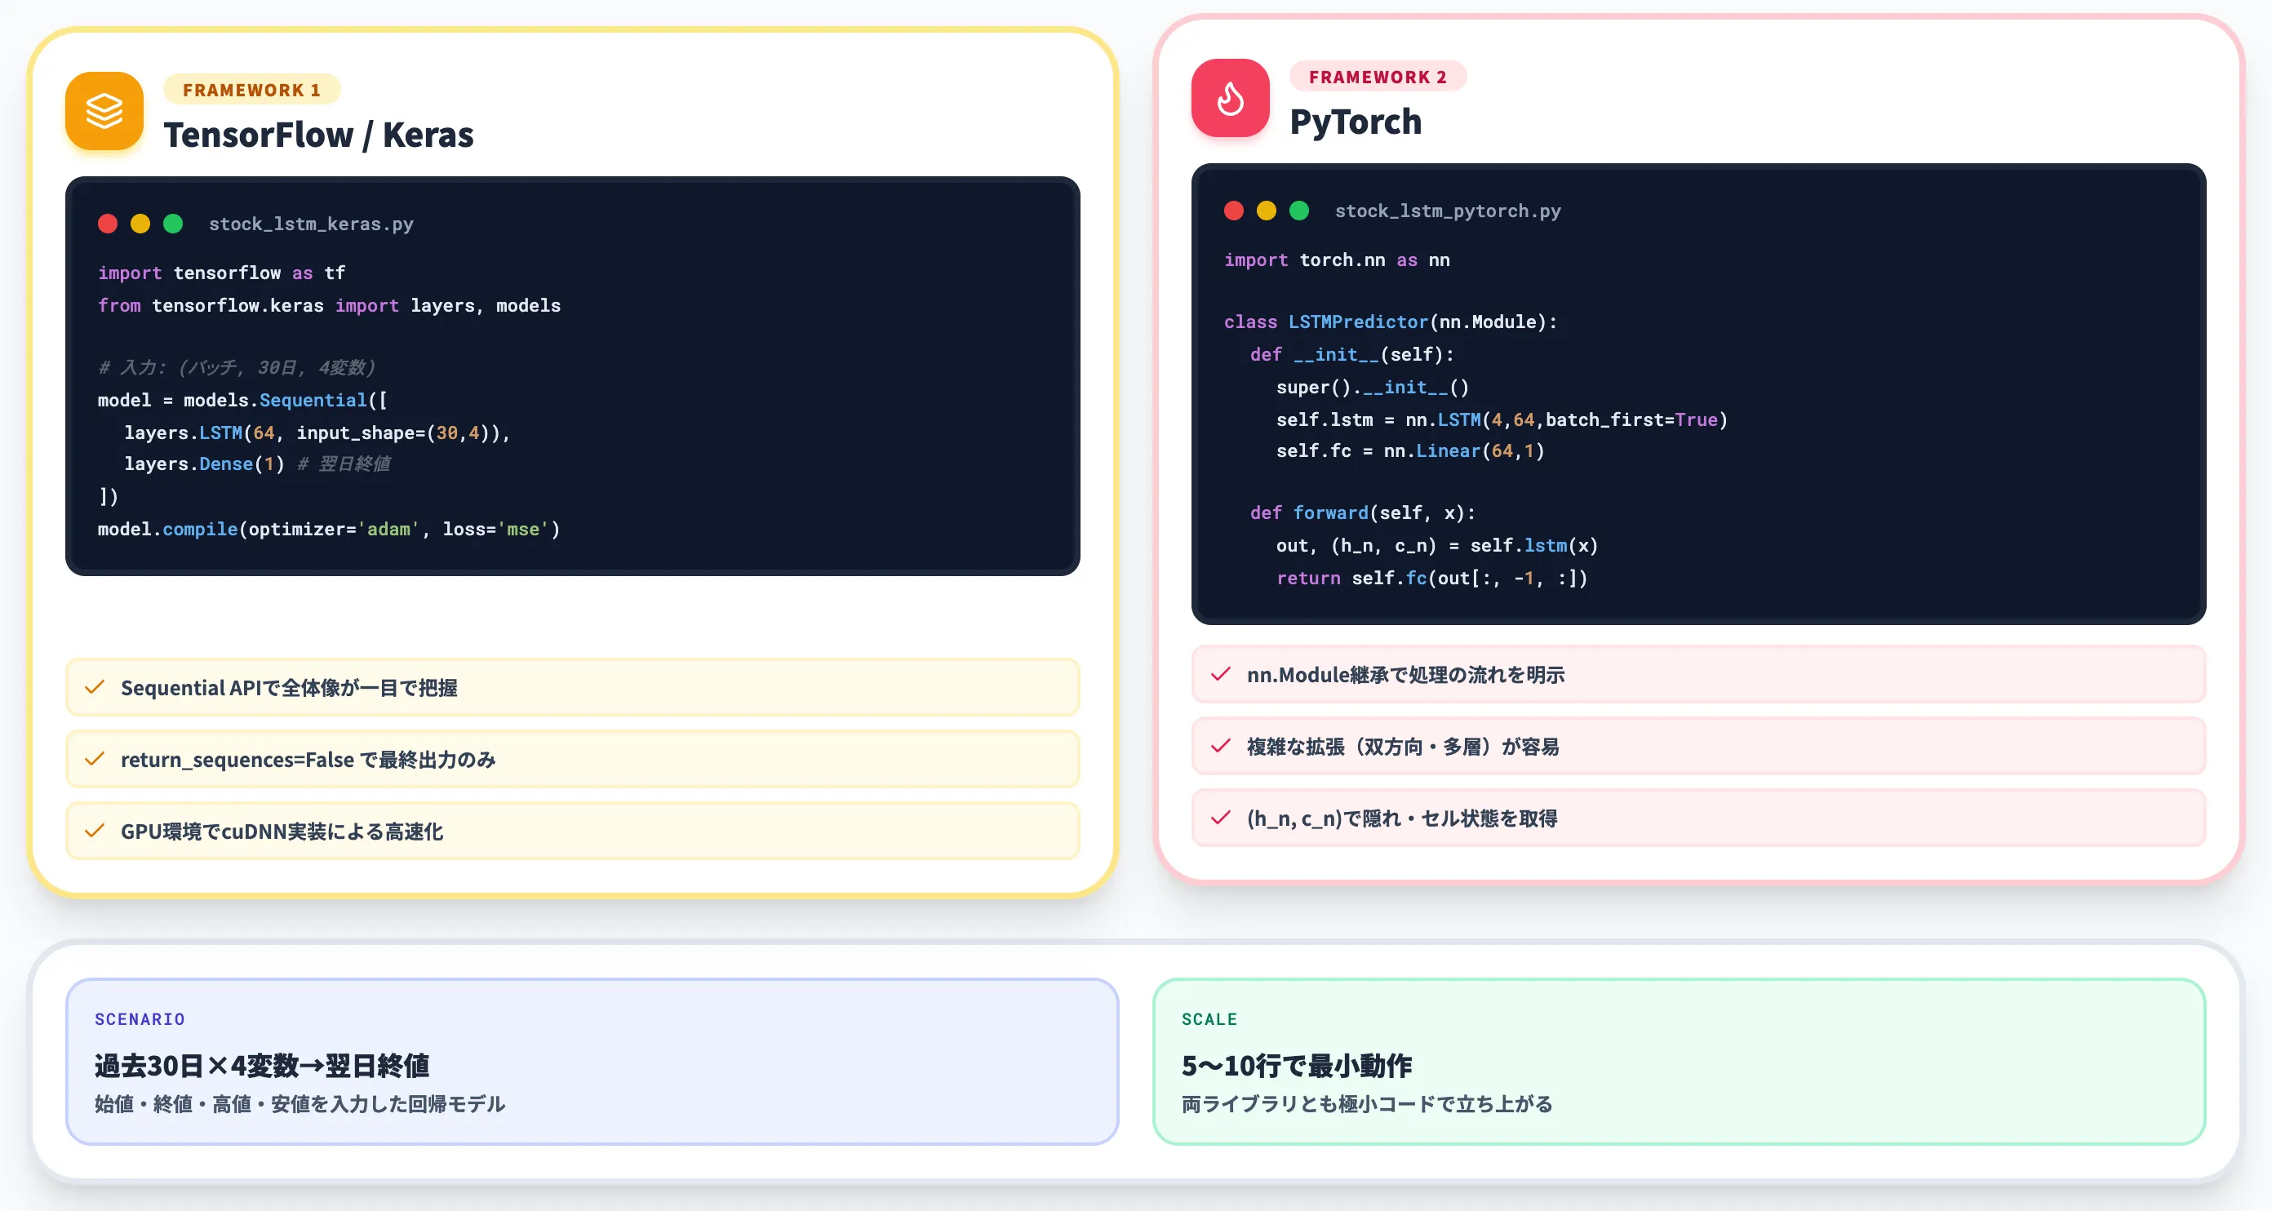Select the return_sequences=False で最終出力のみ row

[572, 760]
